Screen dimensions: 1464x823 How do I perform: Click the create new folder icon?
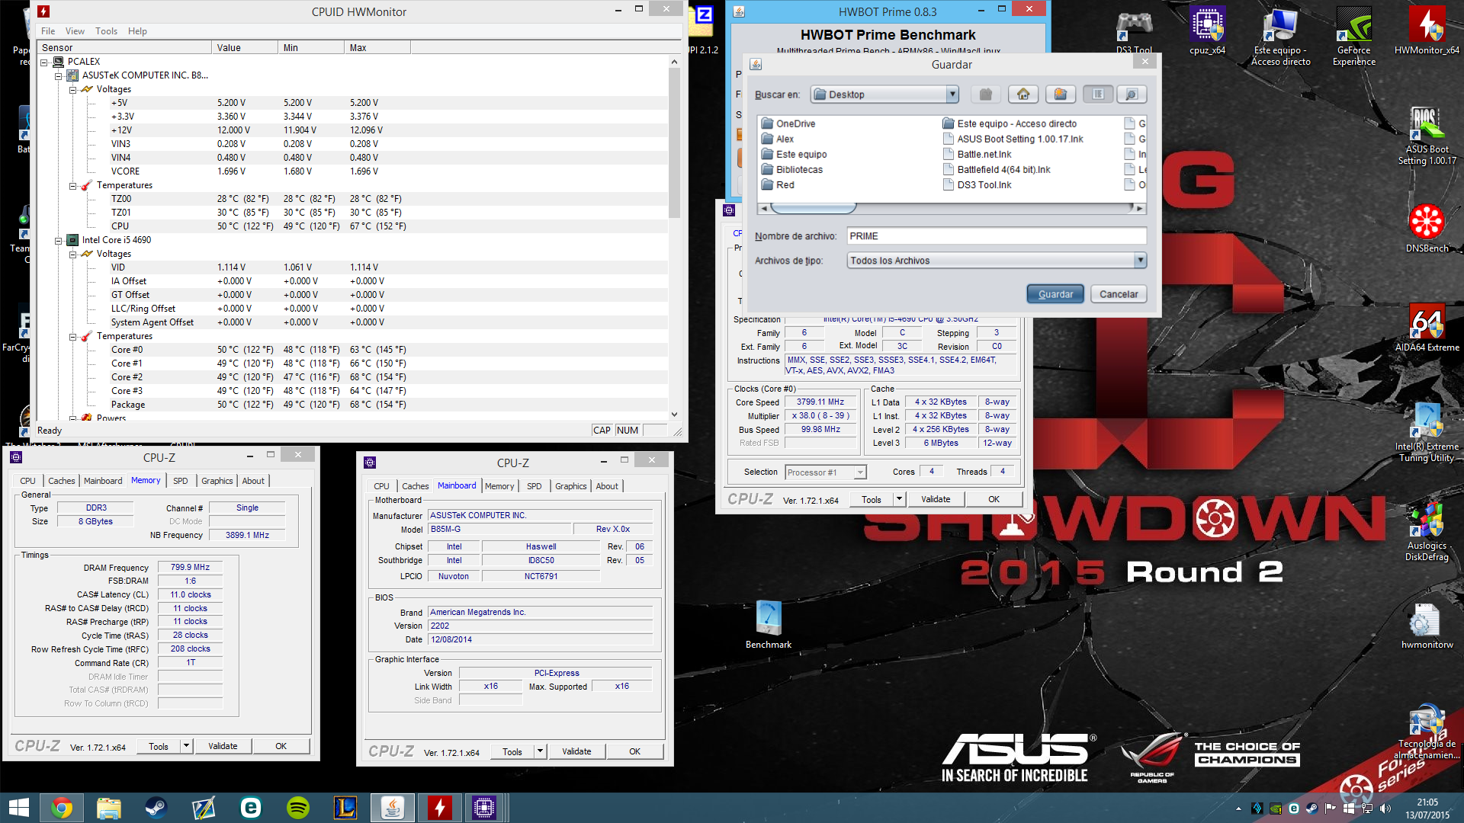point(1060,94)
